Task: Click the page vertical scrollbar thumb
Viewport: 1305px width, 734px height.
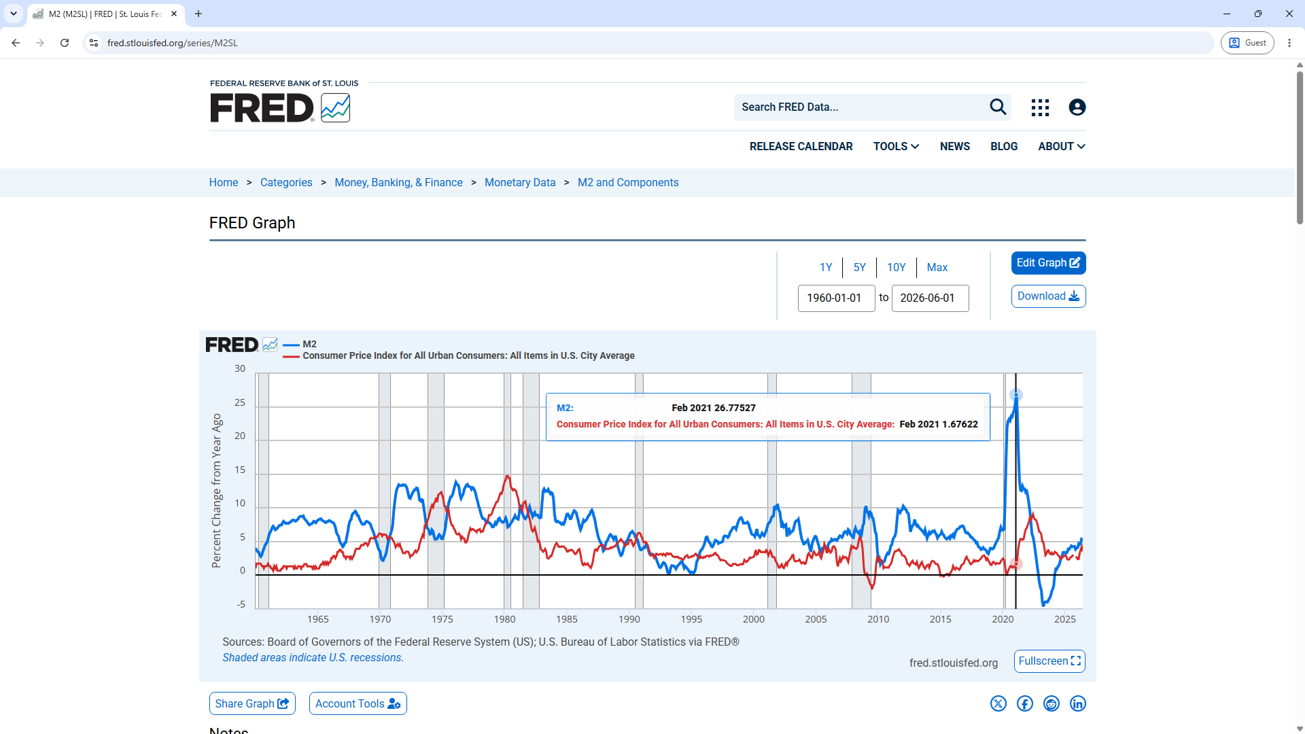Action: click(1300, 146)
